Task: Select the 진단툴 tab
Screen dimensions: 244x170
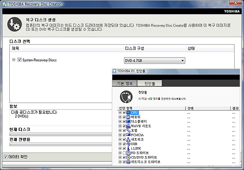Action: pyautogui.click(x=150, y=83)
